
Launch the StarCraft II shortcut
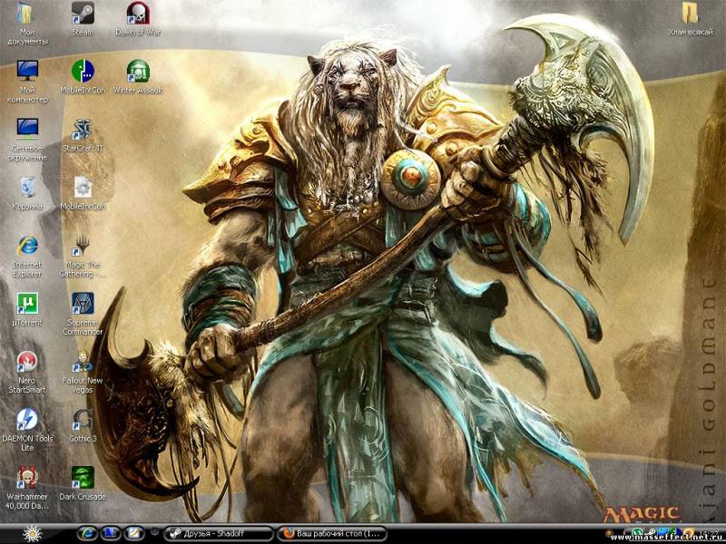pyautogui.click(x=83, y=129)
